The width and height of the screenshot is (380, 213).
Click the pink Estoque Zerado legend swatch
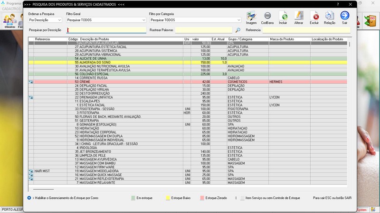click(202, 198)
